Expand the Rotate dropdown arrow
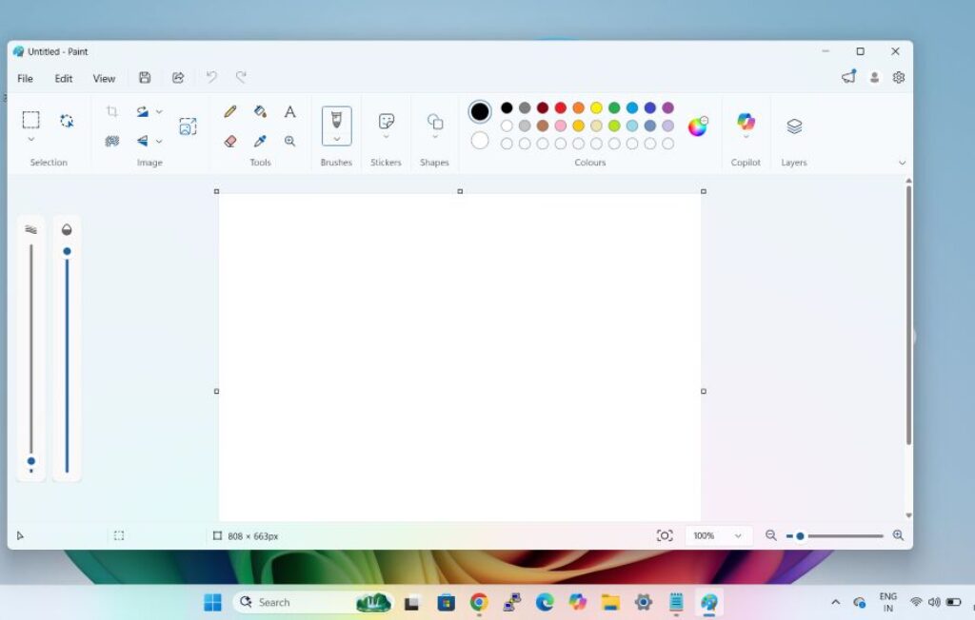The width and height of the screenshot is (975, 620). pyautogui.click(x=159, y=112)
